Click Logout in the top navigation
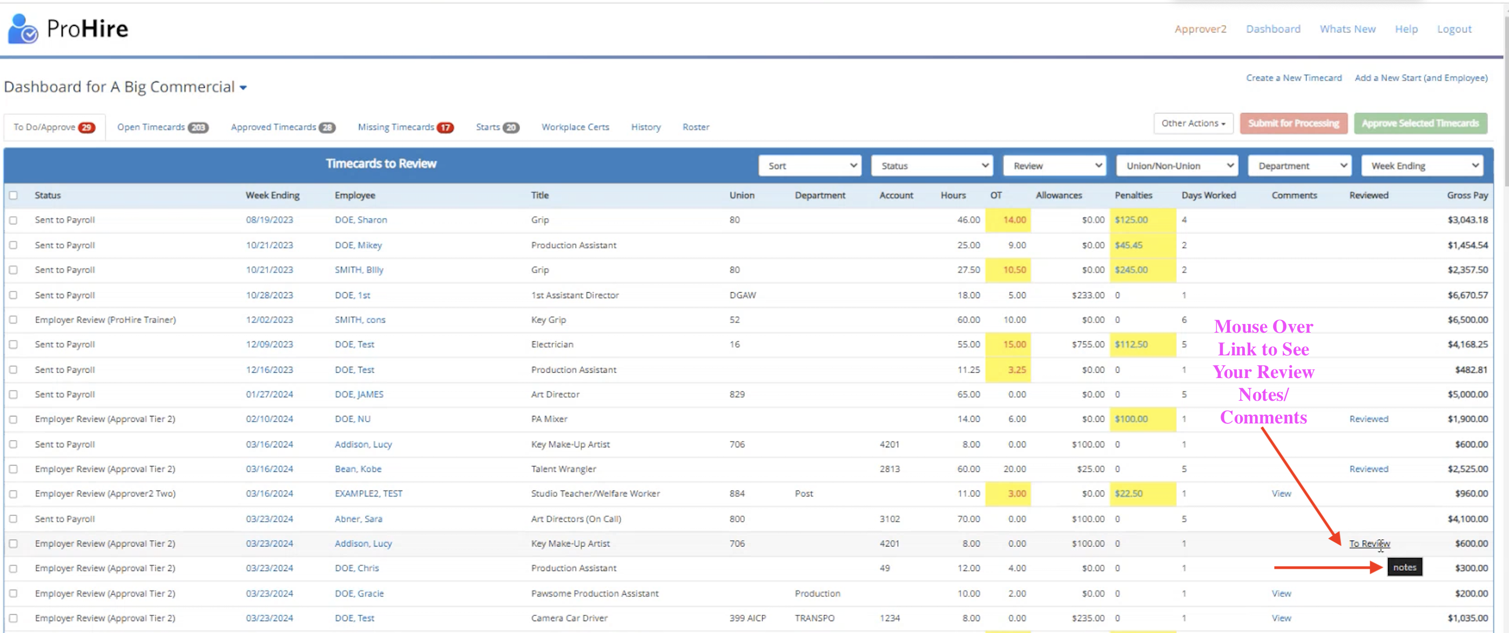Screen dimensions: 1509x633 [x=1454, y=29]
